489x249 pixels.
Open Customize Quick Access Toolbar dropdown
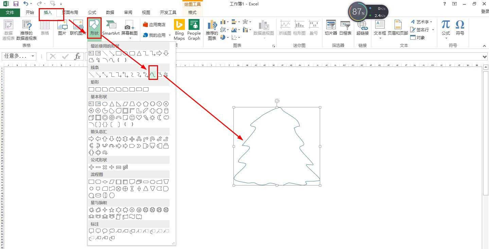pyautogui.click(x=61, y=4)
